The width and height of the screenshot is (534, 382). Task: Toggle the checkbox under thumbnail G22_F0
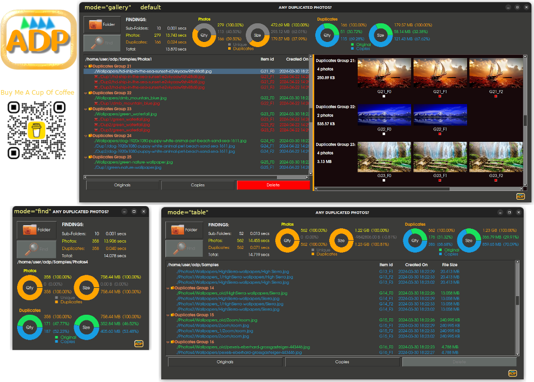pyautogui.click(x=384, y=134)
